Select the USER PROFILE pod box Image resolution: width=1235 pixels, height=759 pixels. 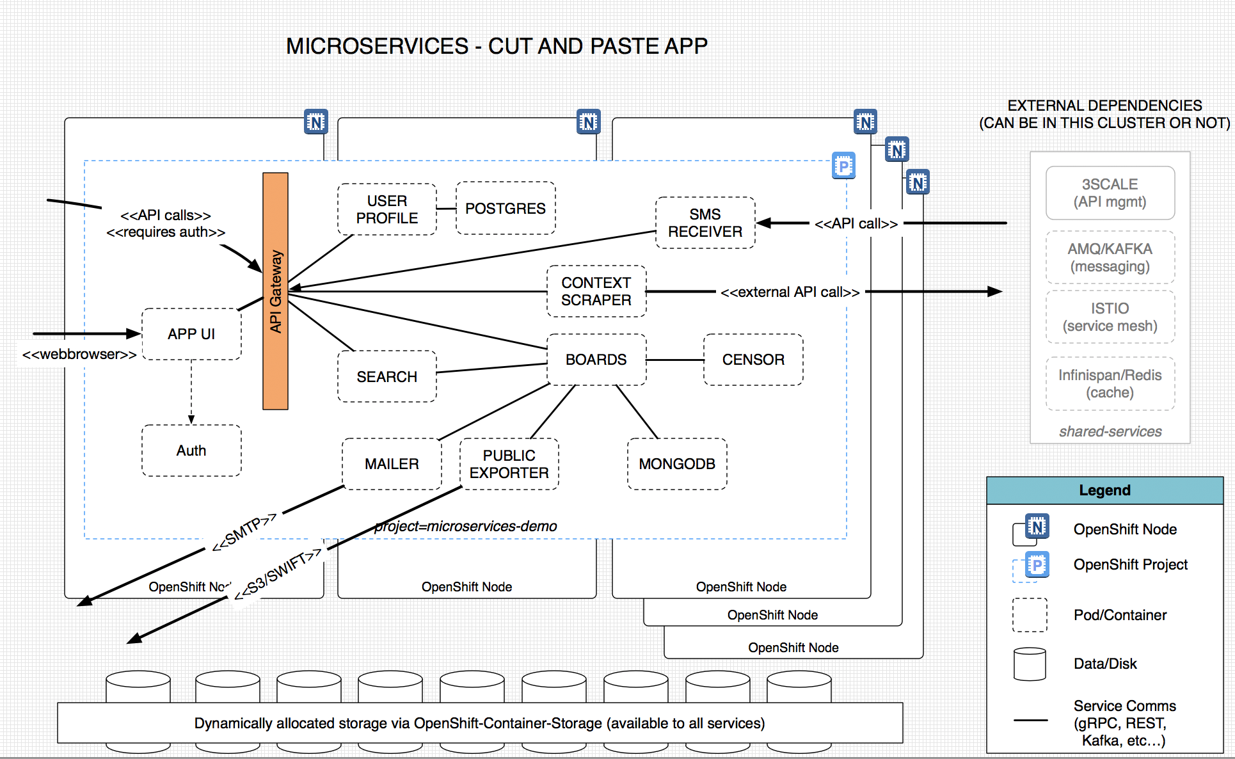click(x=386, y=209)
